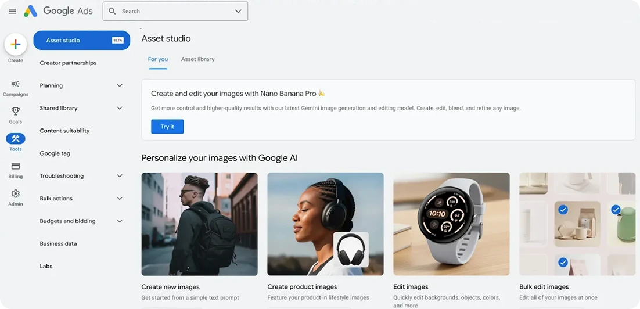Open the Edit images smartwatch thumbnail

[451, 224]
